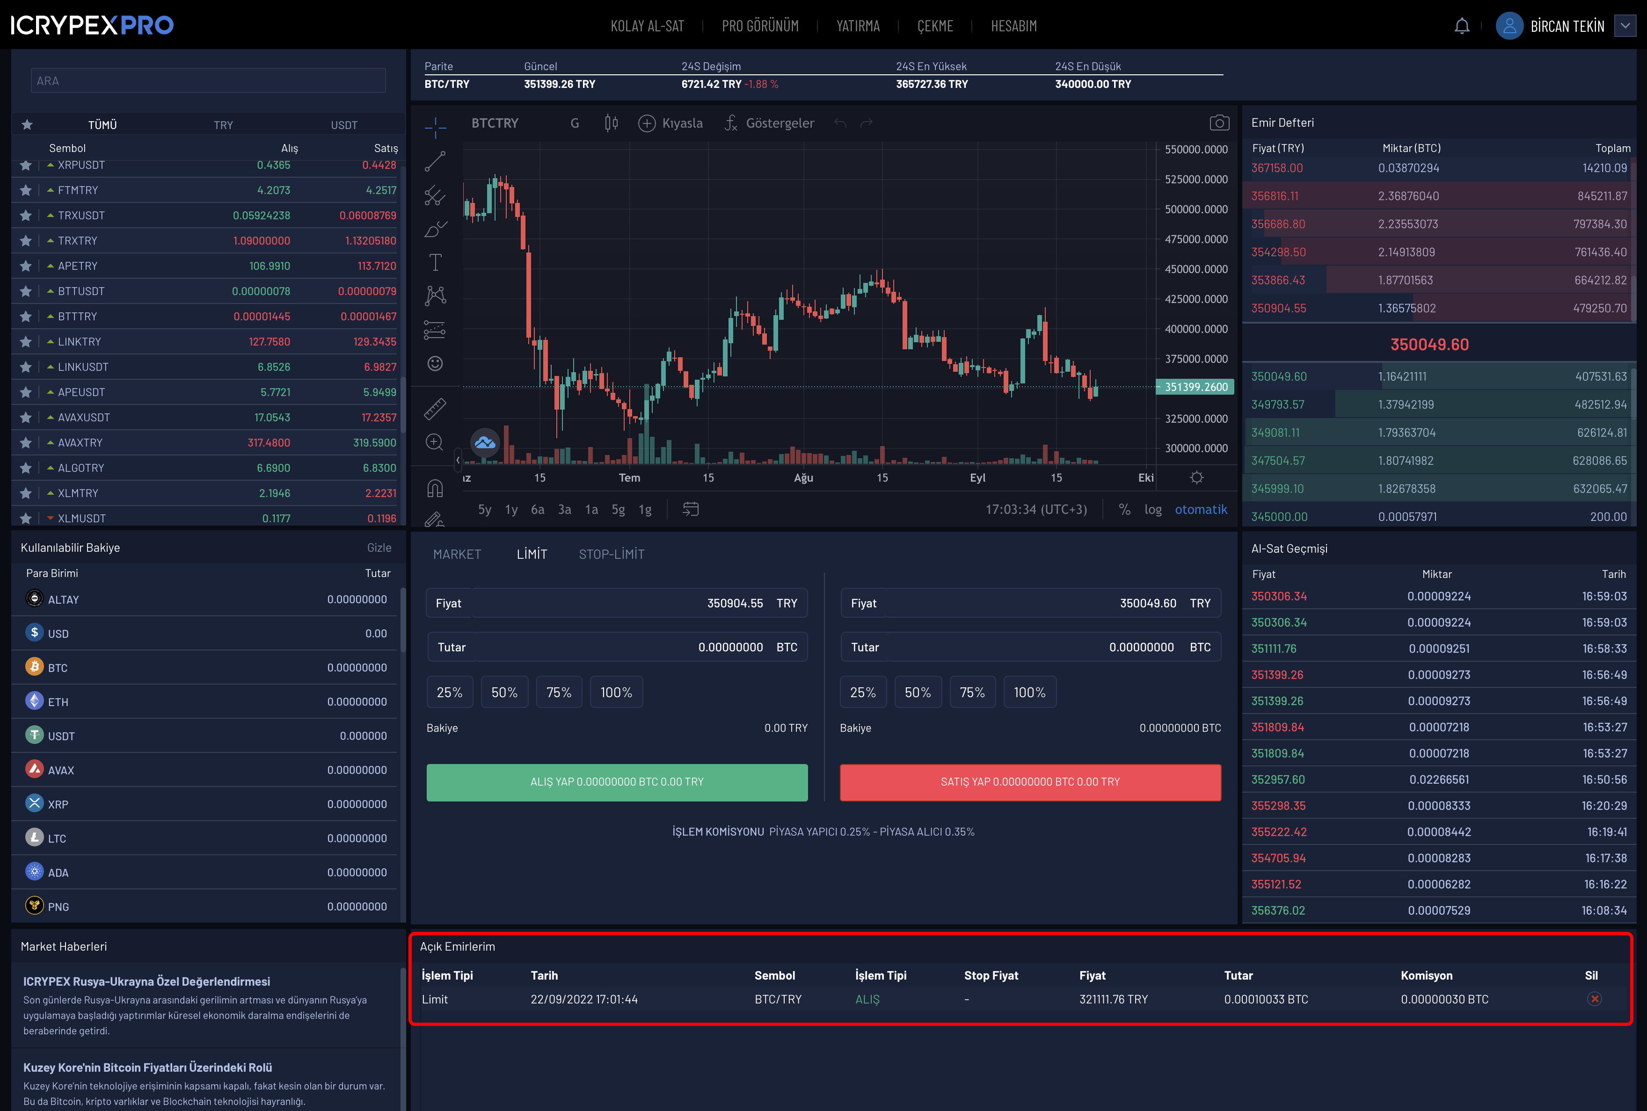Open the notifications bell
This screenshot has width=1647, height=1111.
click(x=1461, y=26)
